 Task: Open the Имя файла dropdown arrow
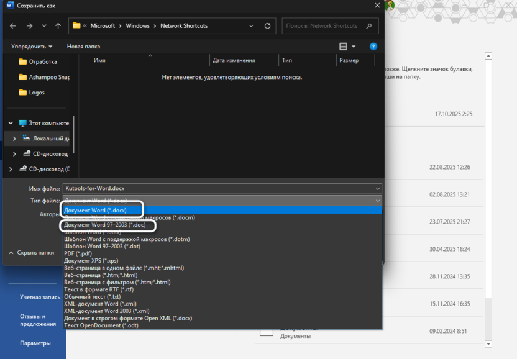377,189
